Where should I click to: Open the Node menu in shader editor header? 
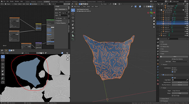(27, 4)
